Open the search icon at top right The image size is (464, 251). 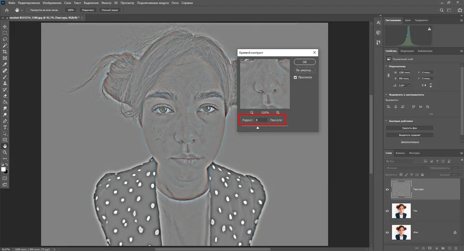tap(442, 10)
